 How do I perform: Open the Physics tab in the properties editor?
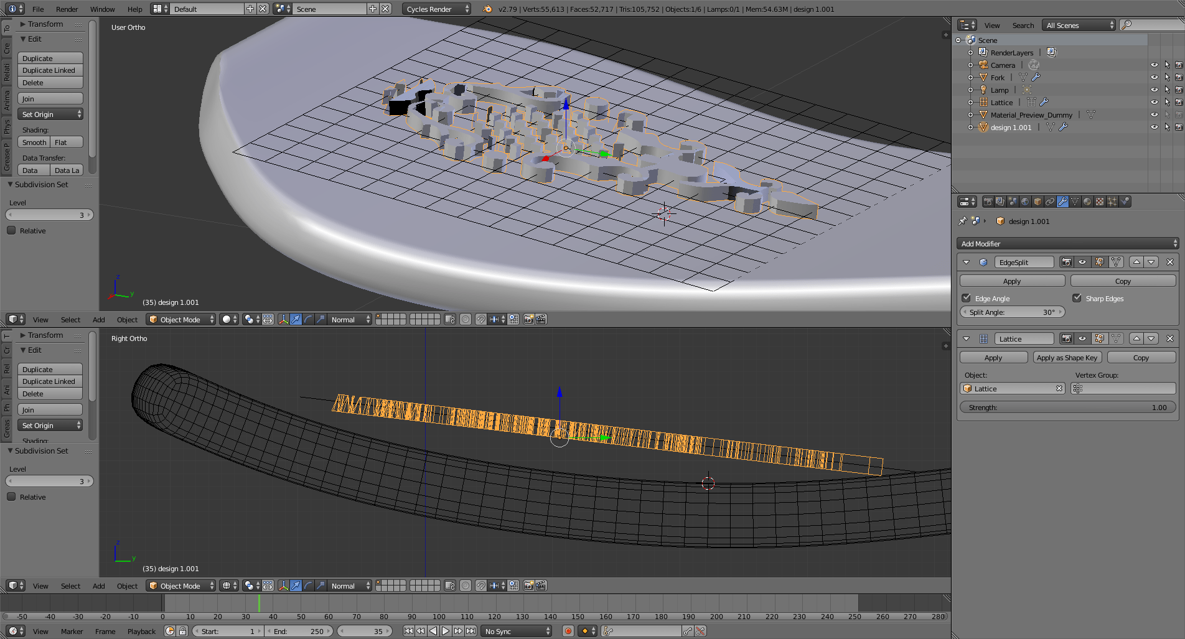(x=1125, y=201)
